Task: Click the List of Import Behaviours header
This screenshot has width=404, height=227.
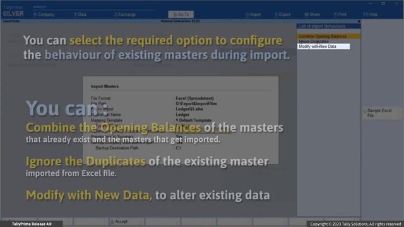Action: point(328,26)
